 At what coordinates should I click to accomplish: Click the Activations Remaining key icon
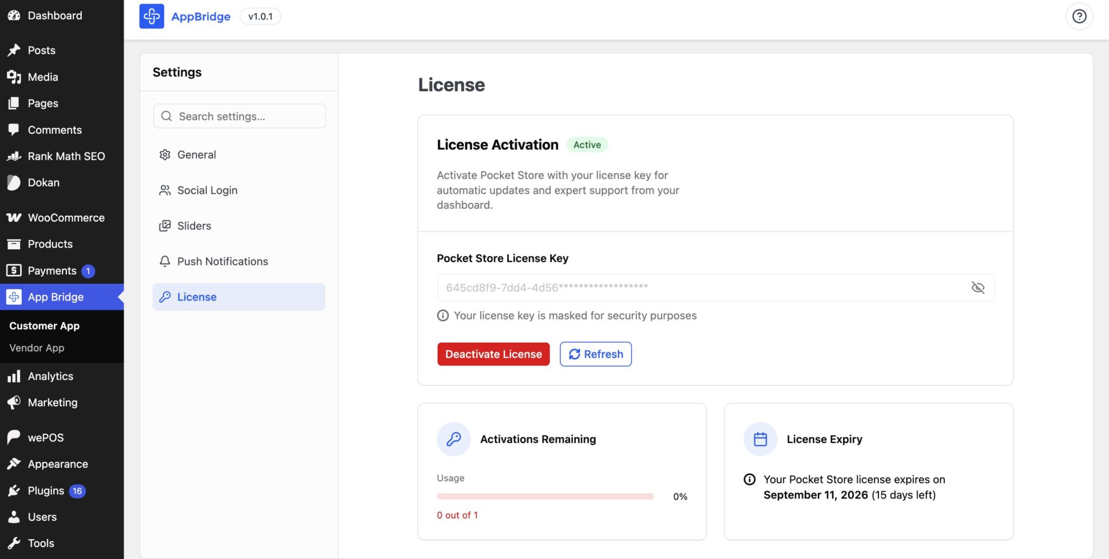[454, 439]
